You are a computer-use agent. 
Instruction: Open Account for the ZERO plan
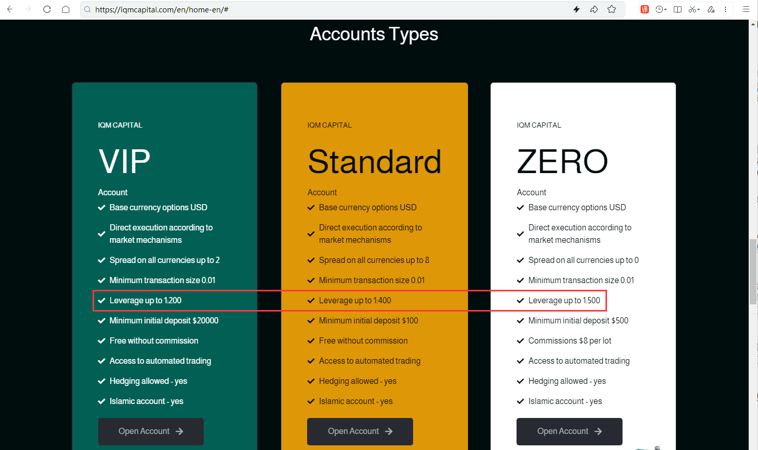coord(569,431)
